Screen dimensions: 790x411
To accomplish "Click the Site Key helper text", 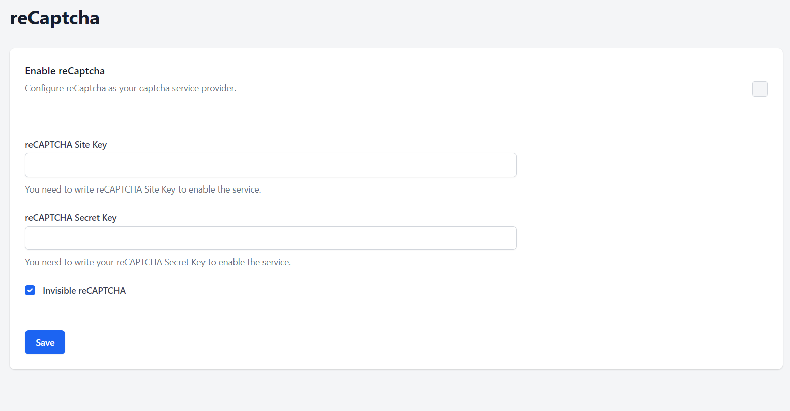I will pyautogui.click(x=143, y=189).
